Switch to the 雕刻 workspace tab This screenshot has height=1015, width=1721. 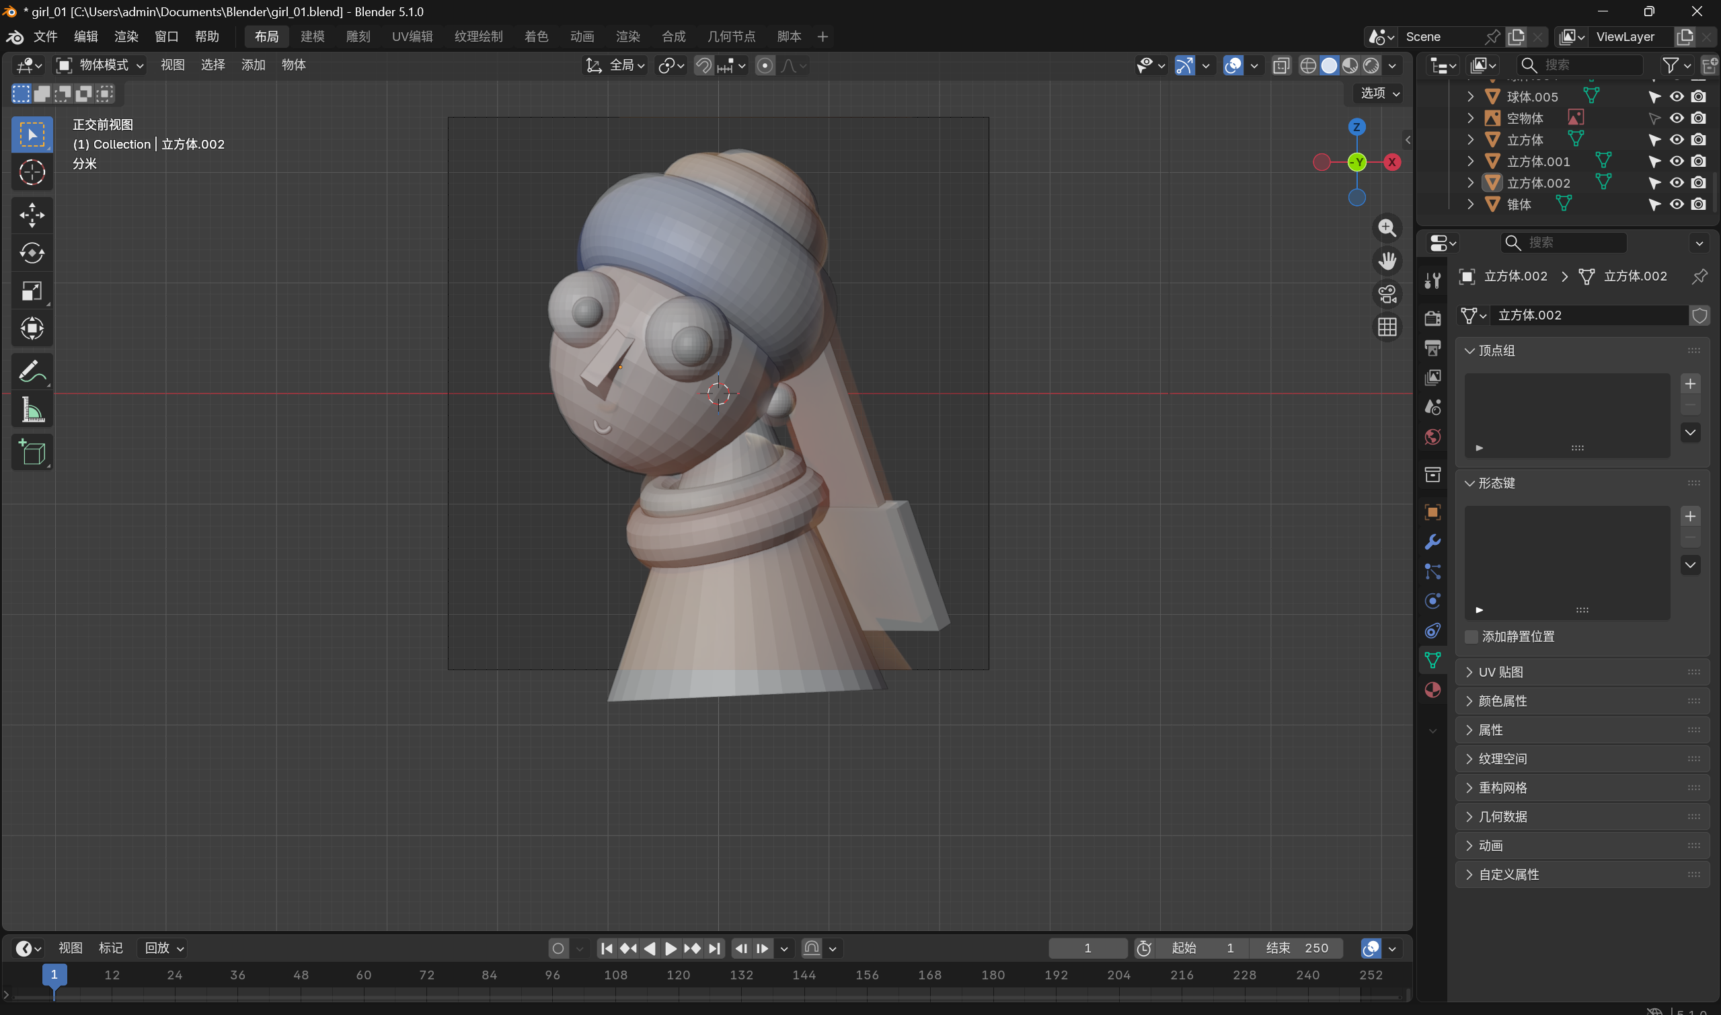click(358, 36)
